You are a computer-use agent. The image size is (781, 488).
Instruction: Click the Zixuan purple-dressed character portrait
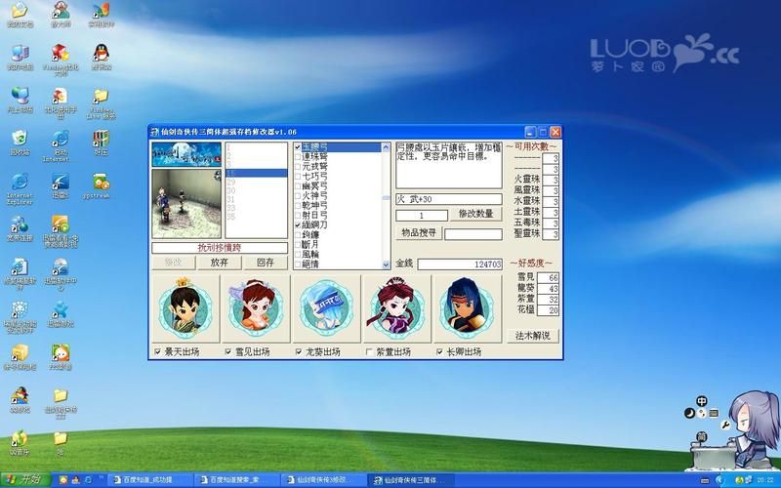pos(397,308)
